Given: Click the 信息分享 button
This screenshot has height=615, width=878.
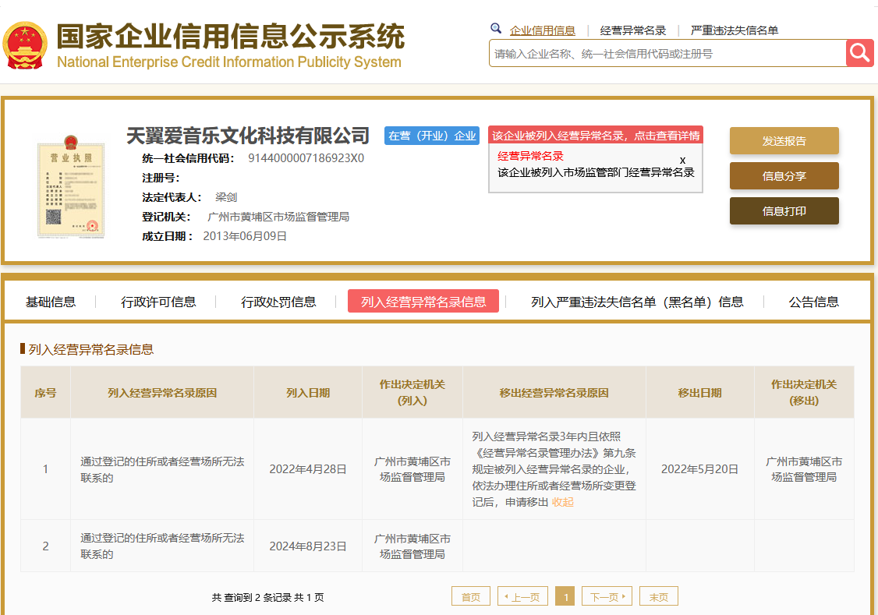Looking at the screenshot, I should 784,176.
